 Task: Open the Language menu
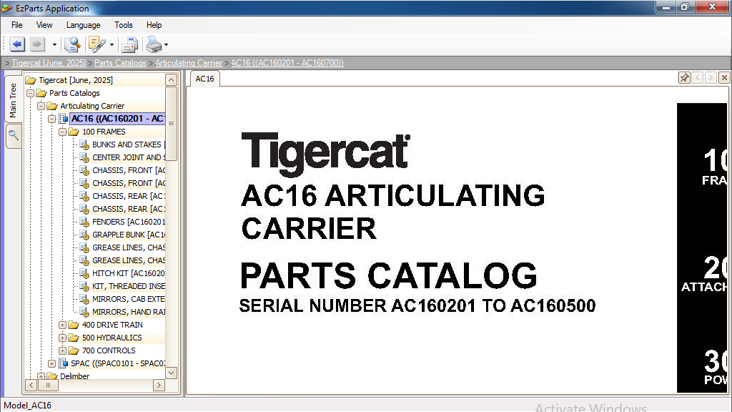coord(83,25)
